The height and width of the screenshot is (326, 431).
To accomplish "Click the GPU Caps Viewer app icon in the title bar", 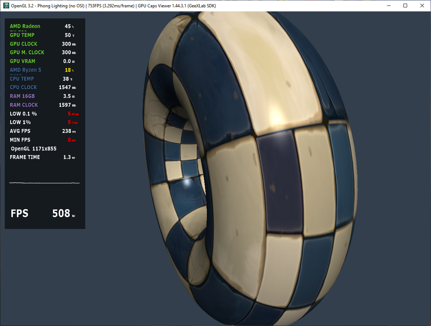I will tap(6, 6).
